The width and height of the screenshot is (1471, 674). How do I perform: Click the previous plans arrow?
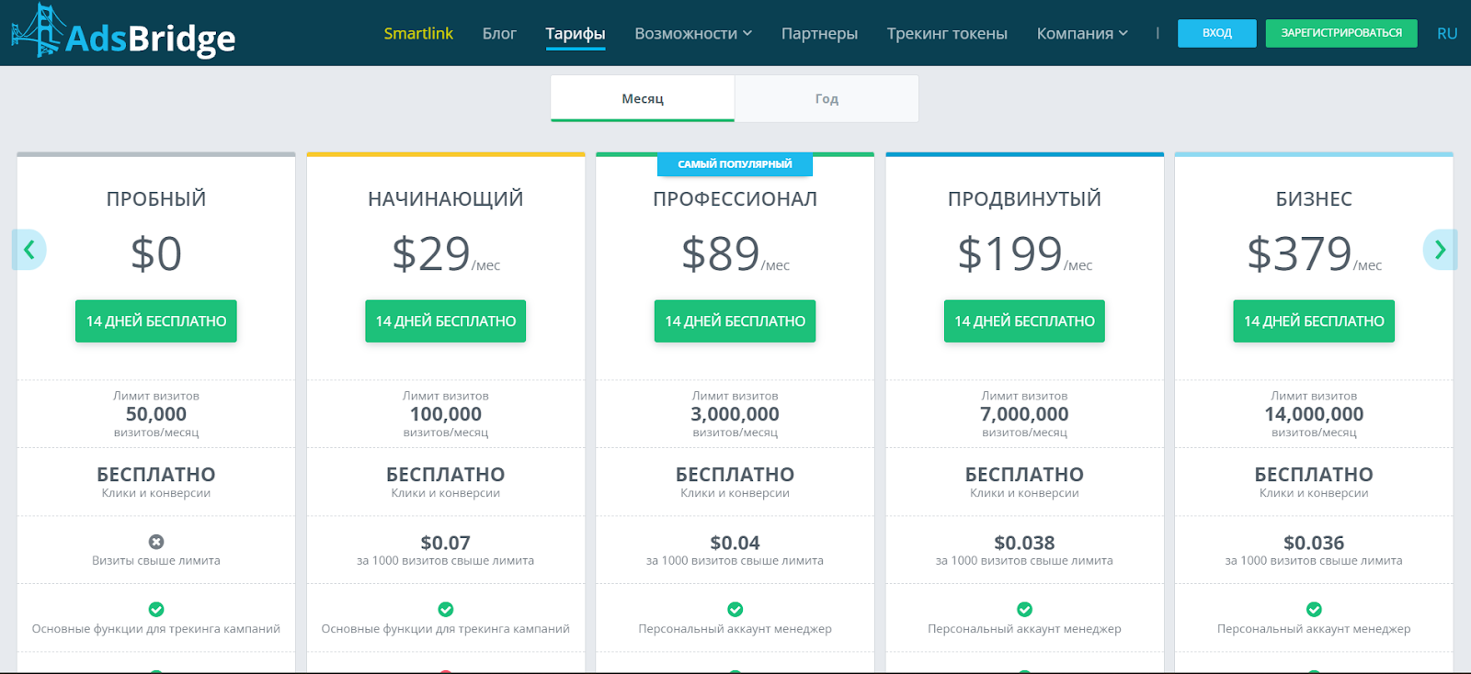coord(29,249)
